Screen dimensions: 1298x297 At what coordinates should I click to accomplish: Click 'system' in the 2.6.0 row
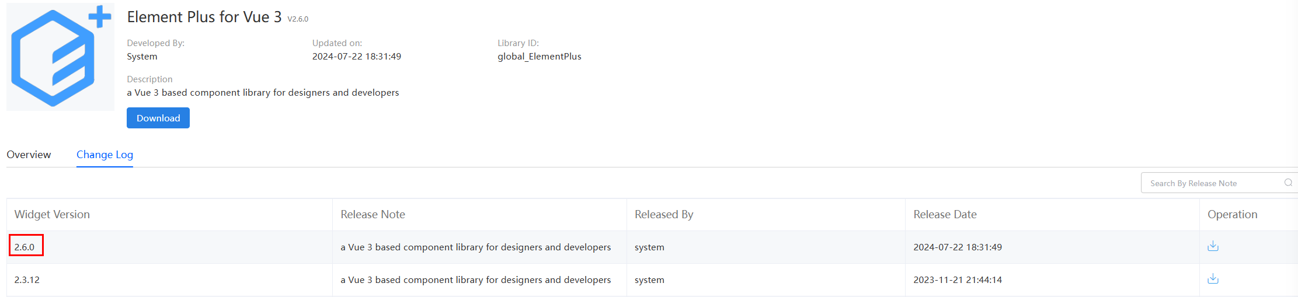[649, 247]
